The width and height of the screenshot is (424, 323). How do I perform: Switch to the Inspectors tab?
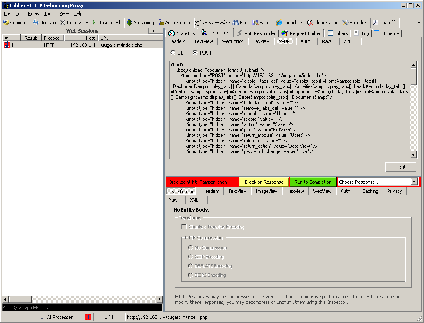216,33
